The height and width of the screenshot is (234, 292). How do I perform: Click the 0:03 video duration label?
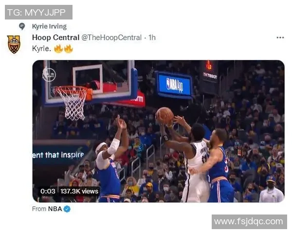(48, 191)
